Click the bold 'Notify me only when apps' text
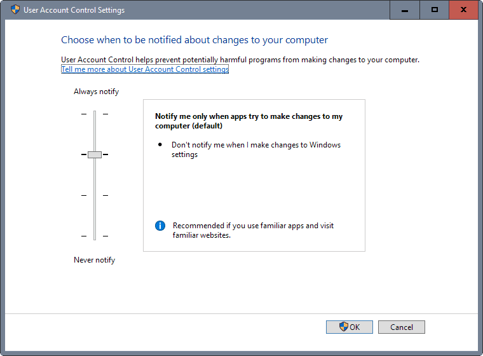The height and width of the screenshot is (356, 483). point(248,121)
